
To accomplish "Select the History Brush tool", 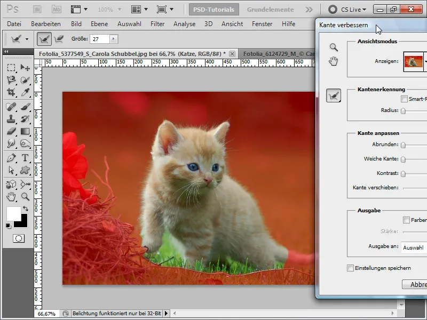I will (x=25, y=119).
